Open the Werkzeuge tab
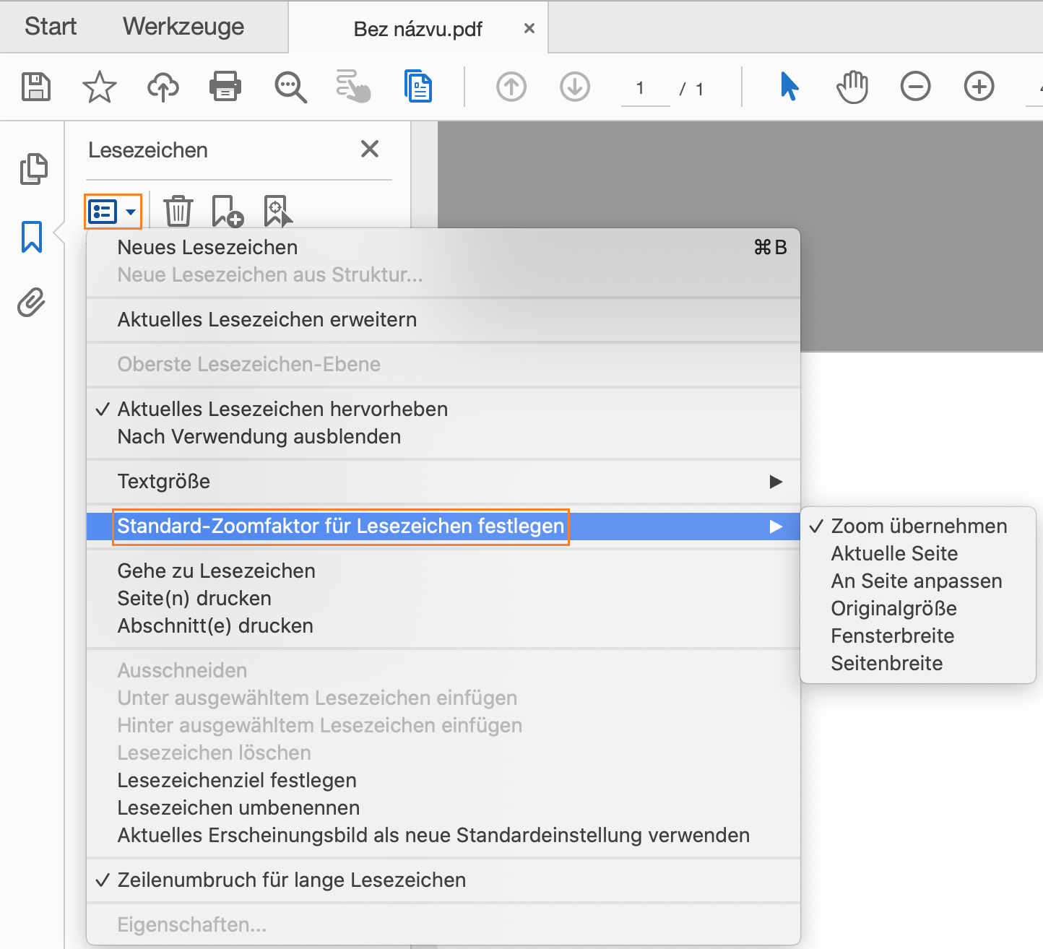The width and height of the screenshot is (1043, 949). click(x=183, y=27)
